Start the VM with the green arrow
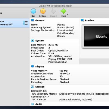Viewport: 109px width, 109px height. [63, 11]
